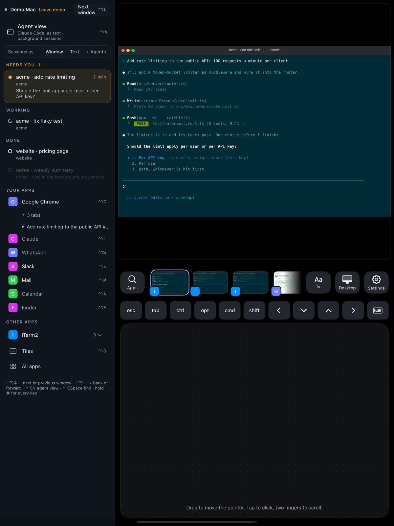The height and width of the screenshot is (526, 394).
Task: Switch Sessions as to Window
Action: click(54, 52)
